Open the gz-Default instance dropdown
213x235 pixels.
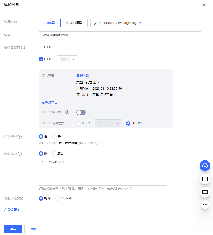click(x=117, y=23)
